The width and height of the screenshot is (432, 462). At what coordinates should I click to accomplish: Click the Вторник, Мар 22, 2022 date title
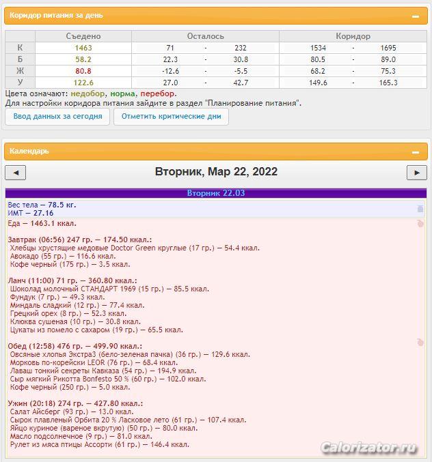pyautogui.click(x=216, y=172)
